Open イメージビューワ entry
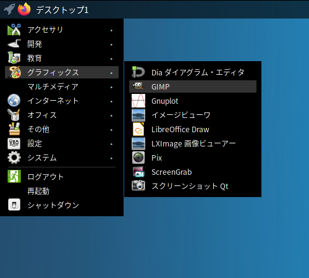Viewport: 309px width, 278px height. tap(193, 115)
